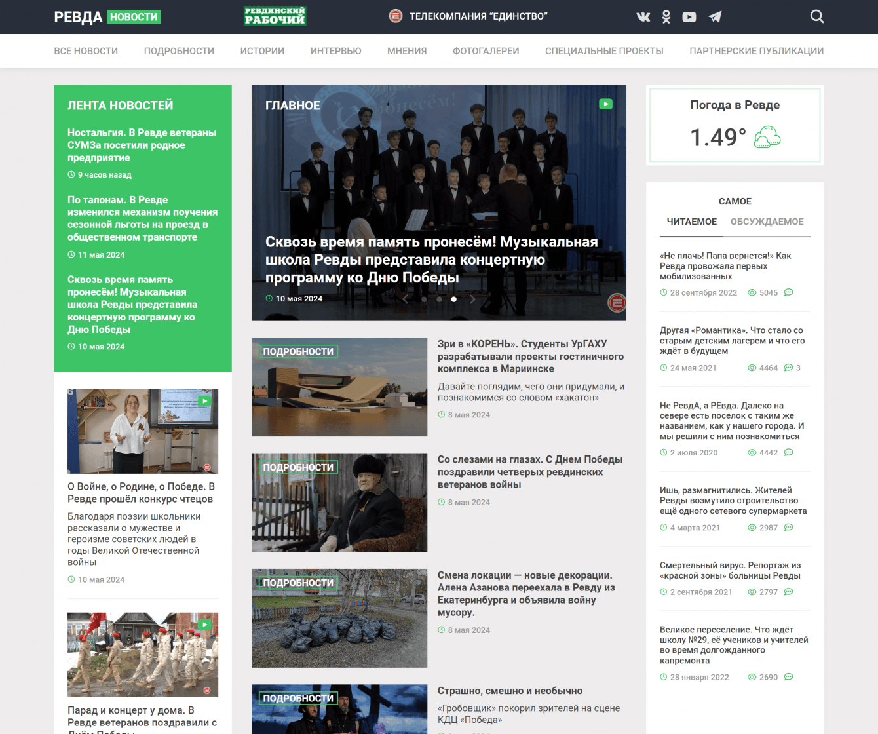Open article 'Зри в «КОРЕНЬ»' headline
The width and height of the screenshot is (878, 734).
(x=531, y=356)
